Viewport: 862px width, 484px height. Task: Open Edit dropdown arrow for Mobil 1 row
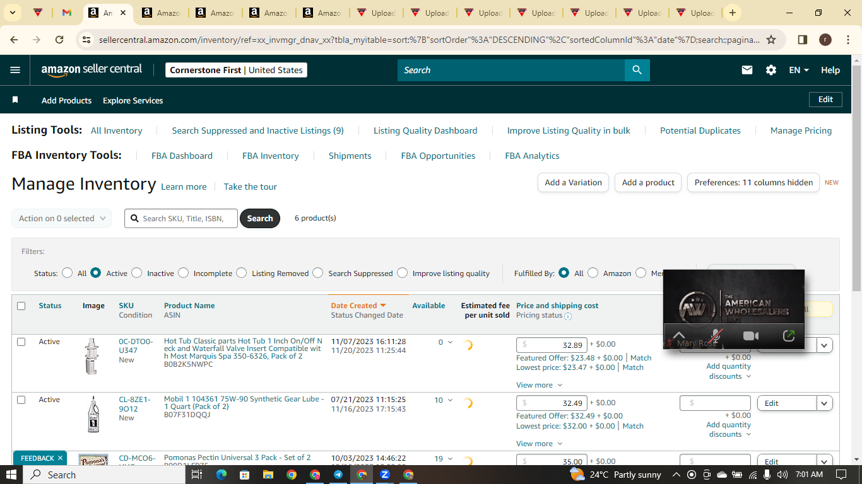coord(825,403)
